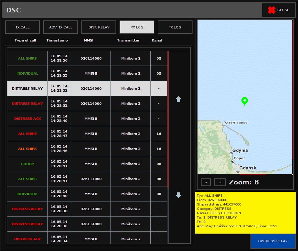Click the Gdańsk city label on map
The image size is (298, 251).
pyautogui.click(x=248, y=168)
